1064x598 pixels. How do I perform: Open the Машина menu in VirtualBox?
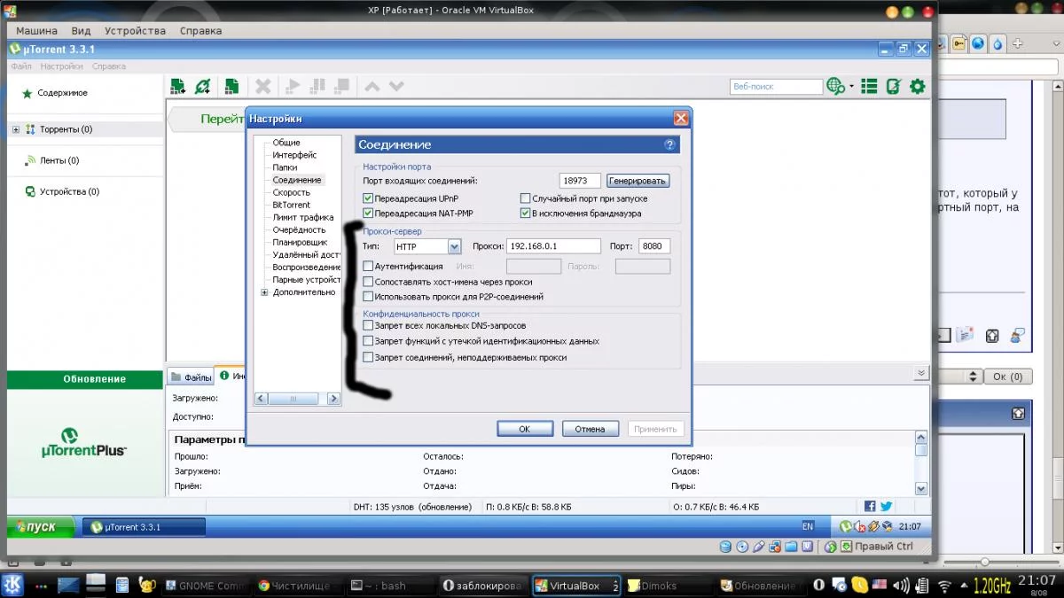[36, 30]
